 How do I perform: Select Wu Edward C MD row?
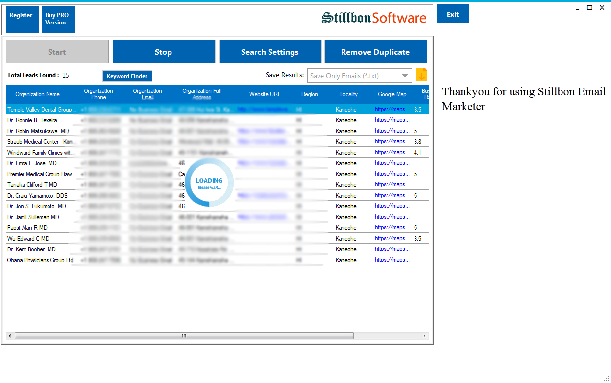(x=217, y=239)
